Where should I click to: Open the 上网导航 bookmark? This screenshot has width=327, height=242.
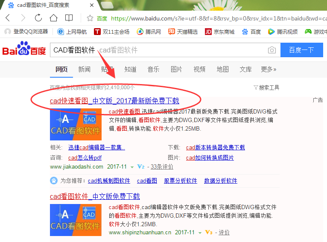[72, 32]
